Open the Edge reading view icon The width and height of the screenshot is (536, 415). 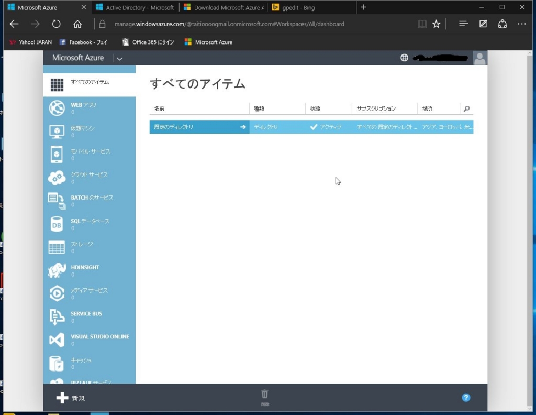coord(422,24)
